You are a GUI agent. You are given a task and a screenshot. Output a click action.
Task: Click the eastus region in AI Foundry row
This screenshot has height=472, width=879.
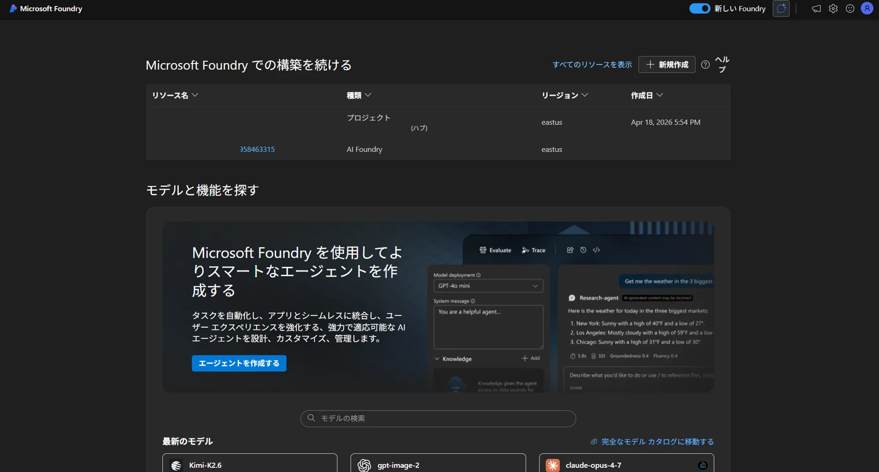click(552, 149)
